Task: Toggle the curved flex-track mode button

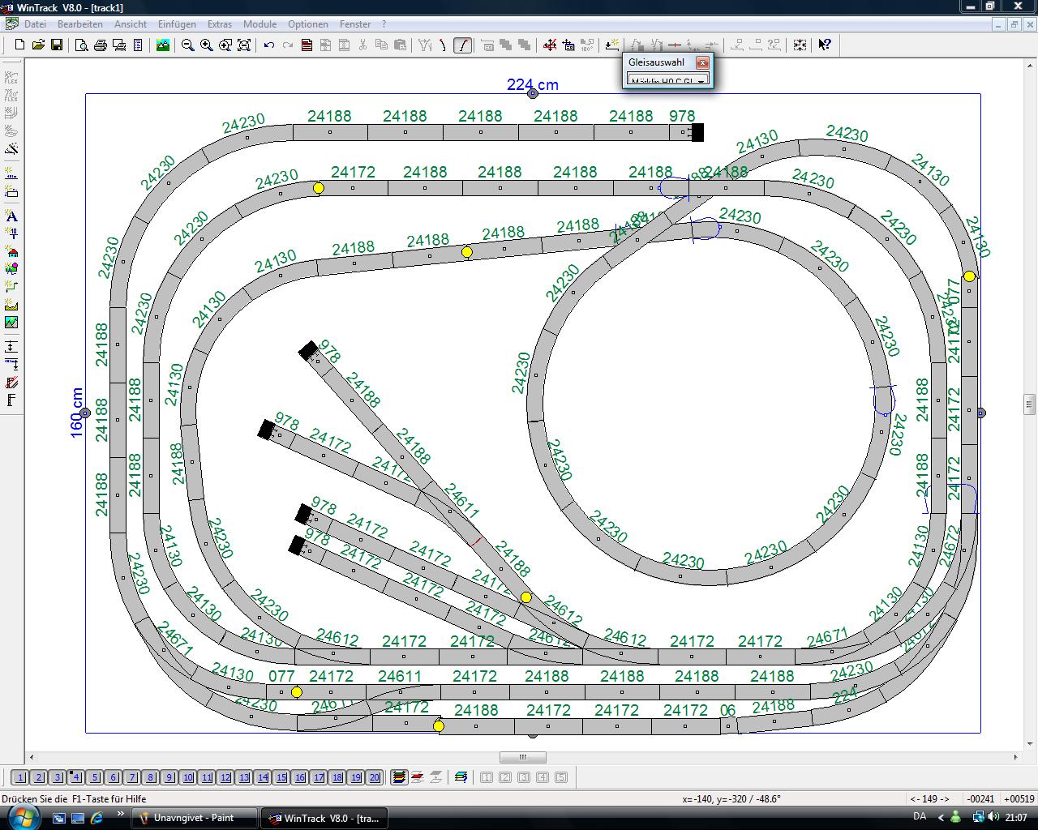Action: tap(462, 45)
